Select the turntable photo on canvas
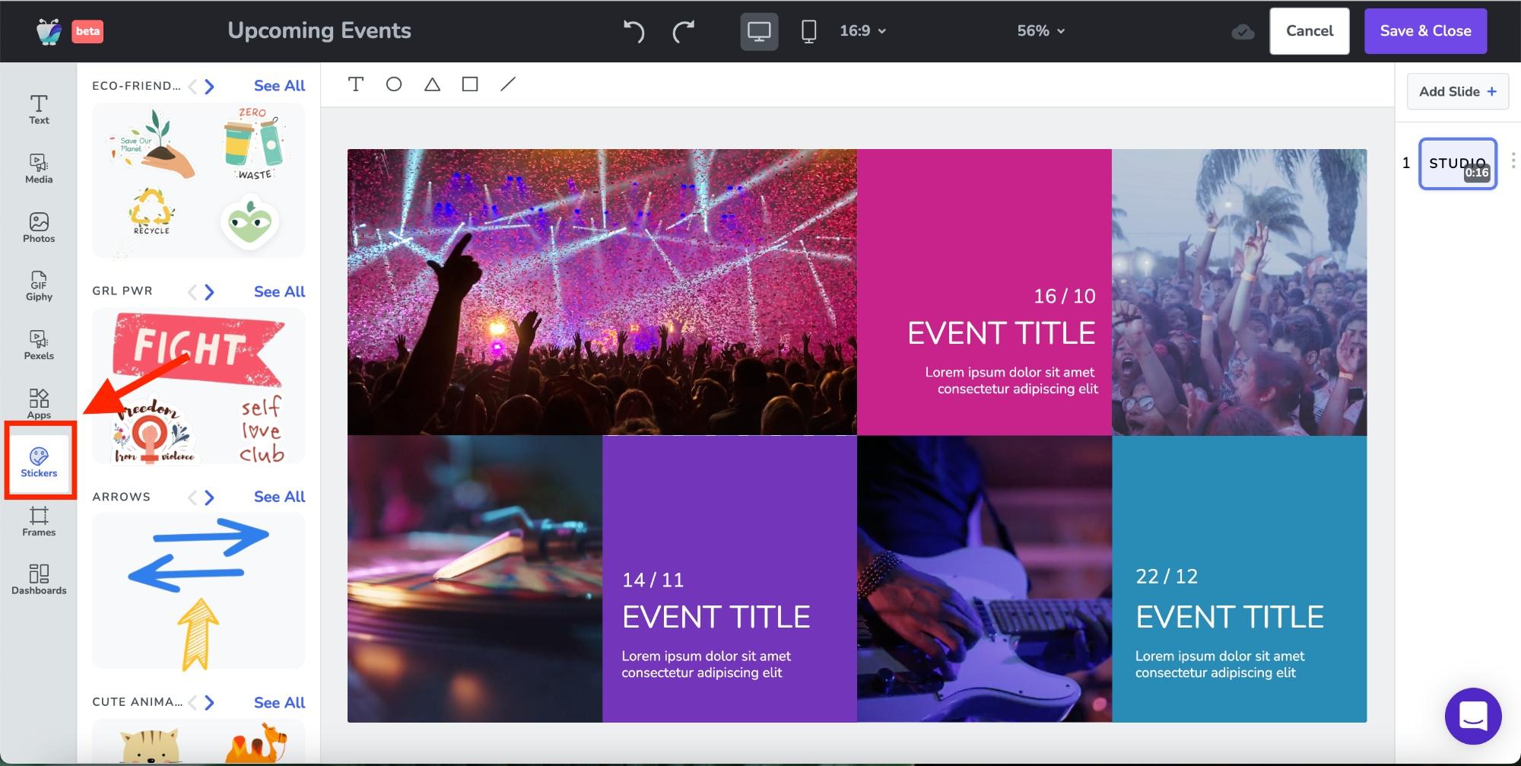Screen dimensions: 1521x766 [x=475, y=579]
